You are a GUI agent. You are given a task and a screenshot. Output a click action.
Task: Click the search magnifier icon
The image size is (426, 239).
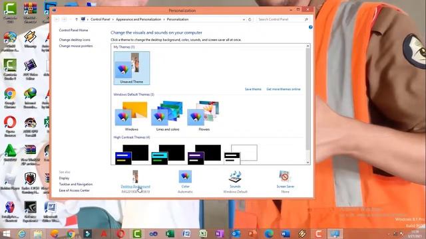coord(306,19)
